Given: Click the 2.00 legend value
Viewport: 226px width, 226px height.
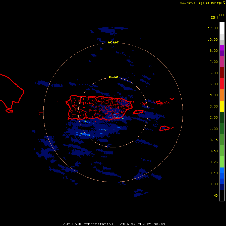Looking at the screenshot, I should point(214,118).
